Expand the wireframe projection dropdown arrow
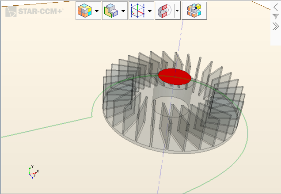The width and height of the screenshot is (281, 194). (x=150, y=11)
